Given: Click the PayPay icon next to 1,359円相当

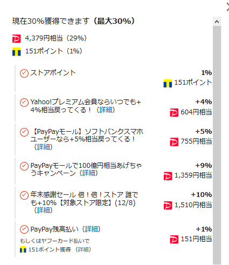Looking at the screenshot, I should (168, 176).
